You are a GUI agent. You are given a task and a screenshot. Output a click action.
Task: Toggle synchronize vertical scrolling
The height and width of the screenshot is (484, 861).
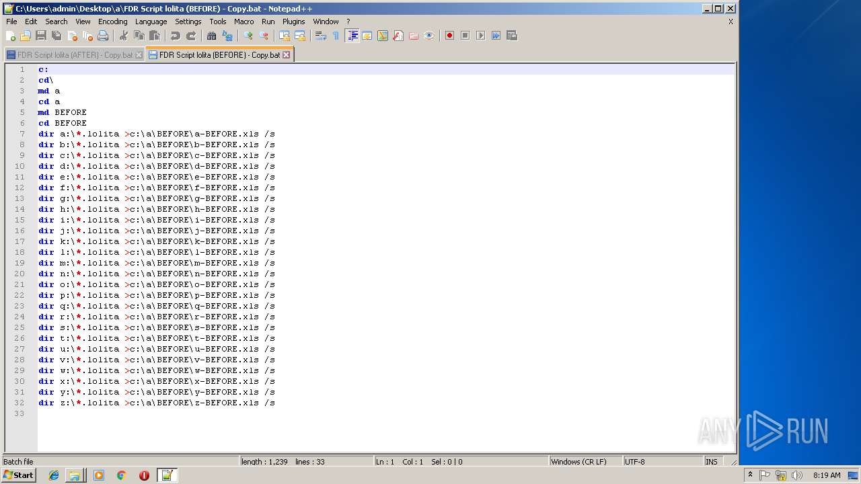point(285,36)
